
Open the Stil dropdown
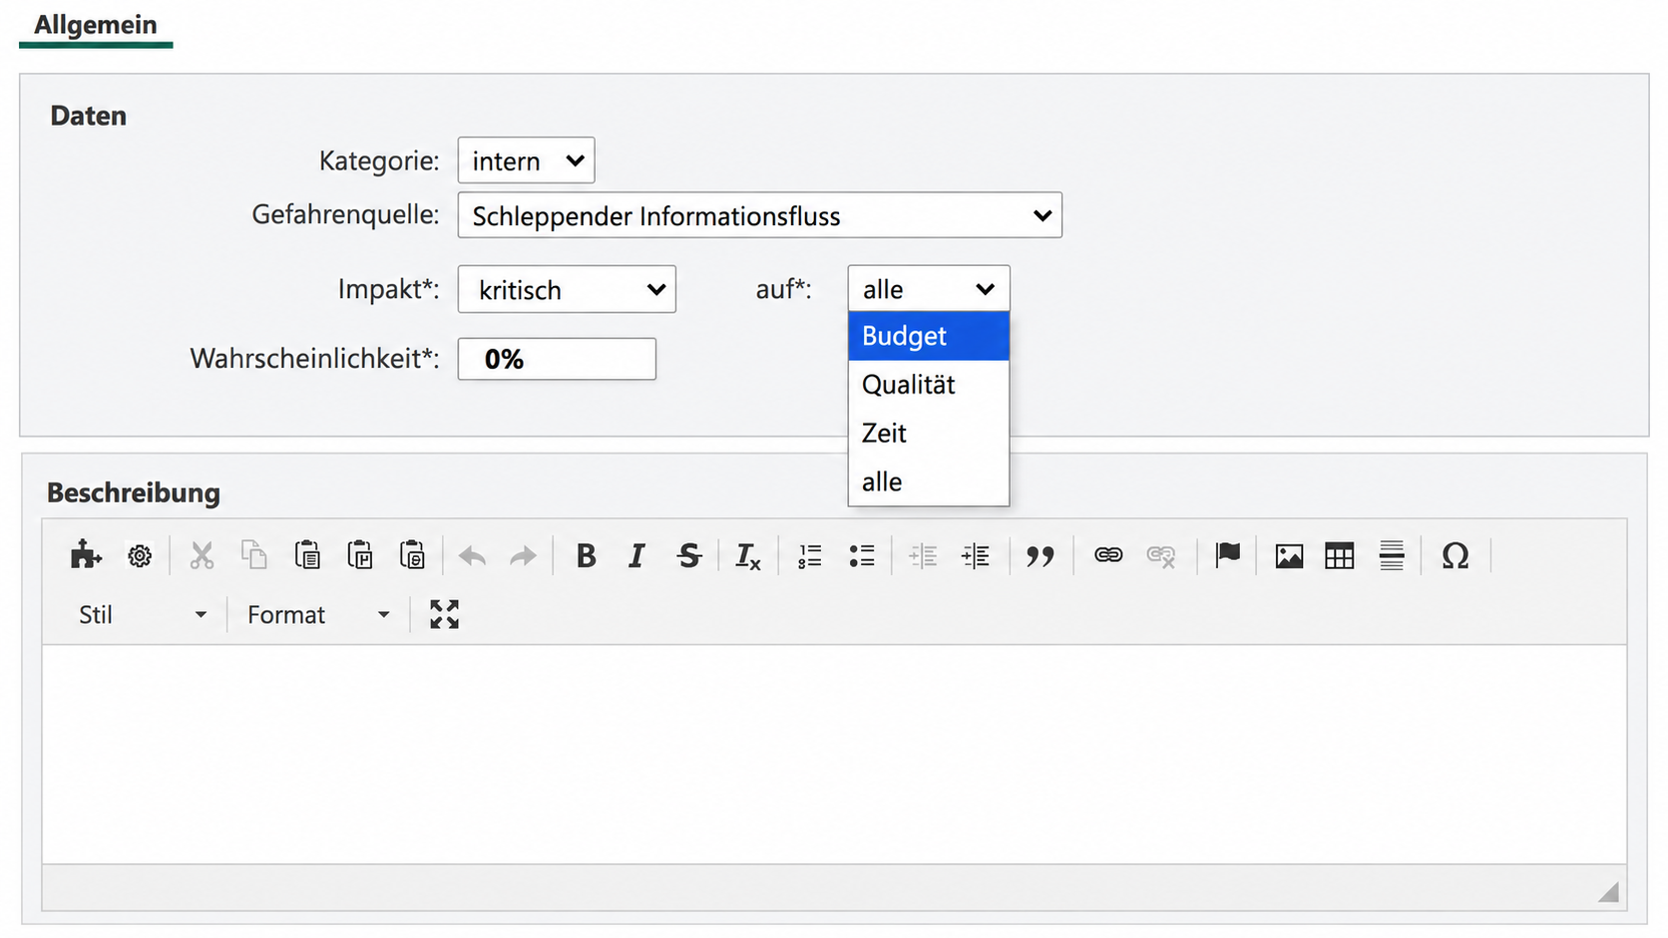[143, 615]
